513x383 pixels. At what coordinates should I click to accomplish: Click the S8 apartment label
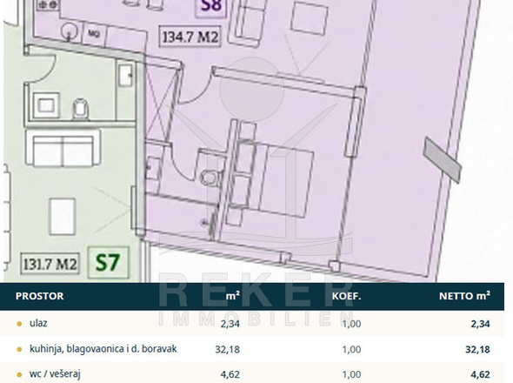210,7
